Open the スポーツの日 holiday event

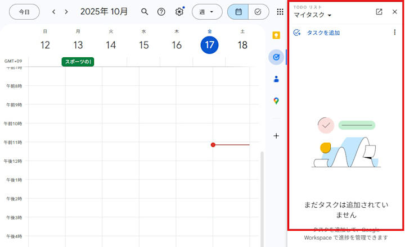click(x=78, y=62)
